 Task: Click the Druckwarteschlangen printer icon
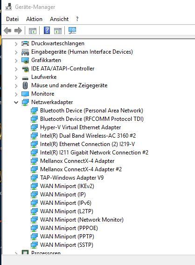coord(25,43)
